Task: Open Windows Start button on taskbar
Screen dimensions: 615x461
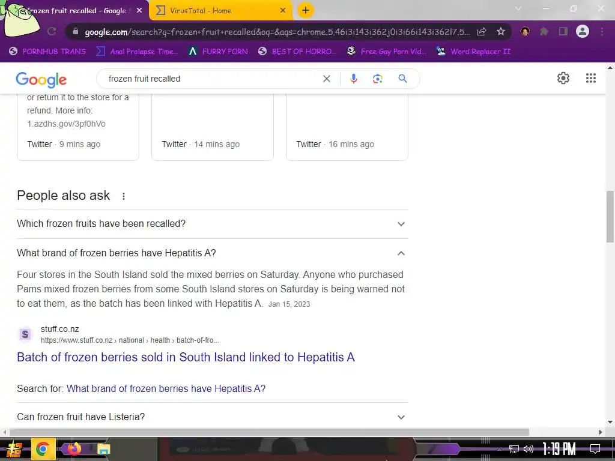Action: [x=14, y=449]
